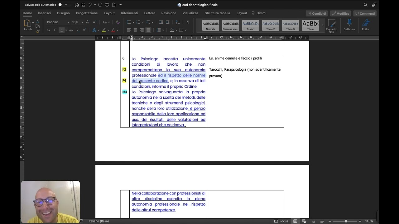Toggle strikethrough formatting
The width and height of the screenshot is (399, 224).
pos(71,30)
